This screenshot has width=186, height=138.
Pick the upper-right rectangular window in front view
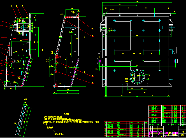(x=152, y=36)
